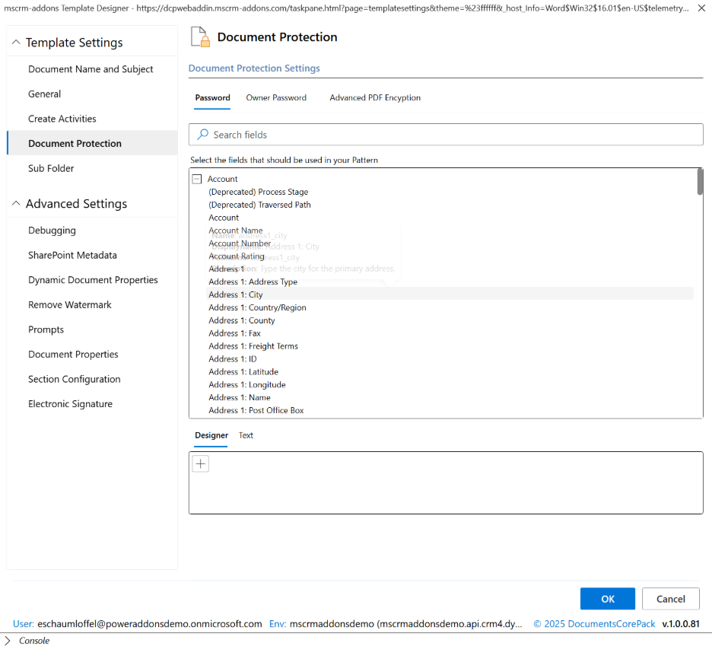Go to Electronic Signature settings
Screen dimensions: 712x646
coord(70,404)
